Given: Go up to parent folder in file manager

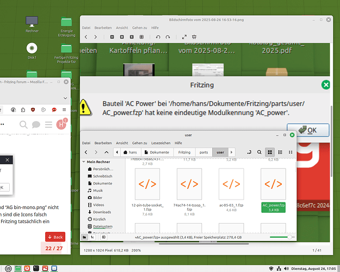Looking at the screenshot, I should point(105,152).
